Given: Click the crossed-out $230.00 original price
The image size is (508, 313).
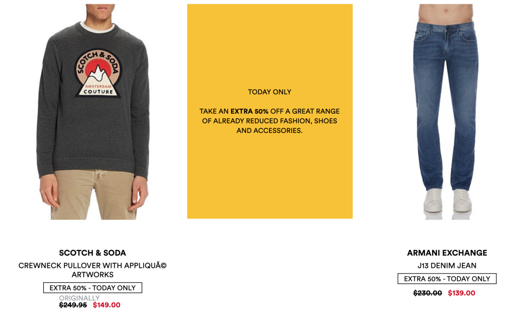Looking at the screenshot, I should click(428, 293).
